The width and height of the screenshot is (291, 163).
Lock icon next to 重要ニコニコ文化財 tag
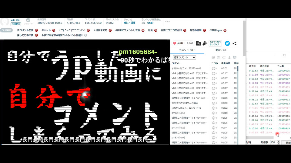point(185,30)
